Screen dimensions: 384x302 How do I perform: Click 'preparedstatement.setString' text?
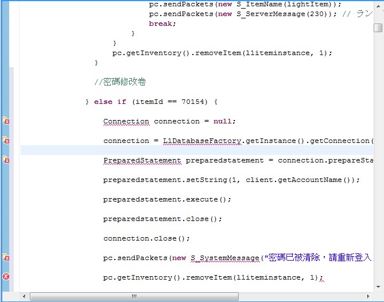pos(165,180)
